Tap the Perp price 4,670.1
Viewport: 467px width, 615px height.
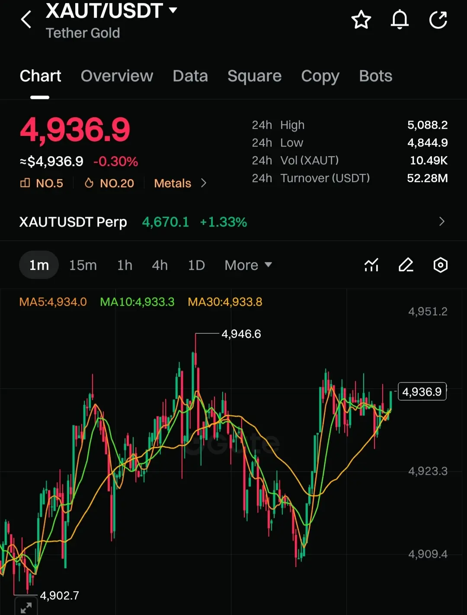tap(166, 222)
